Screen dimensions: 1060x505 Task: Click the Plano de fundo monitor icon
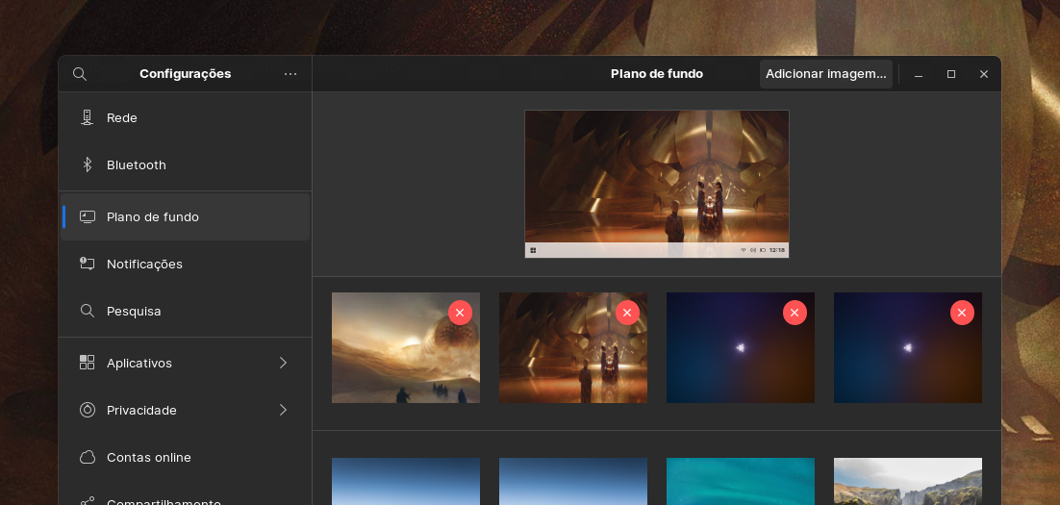88,217
